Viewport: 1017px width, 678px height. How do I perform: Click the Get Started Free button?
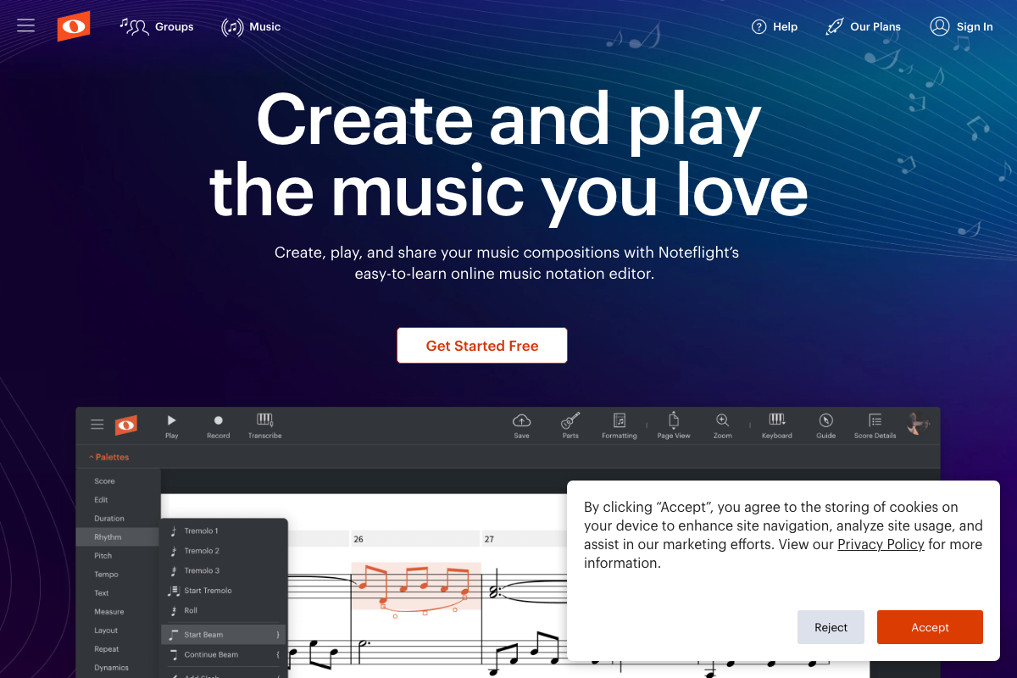pos(482,346)
